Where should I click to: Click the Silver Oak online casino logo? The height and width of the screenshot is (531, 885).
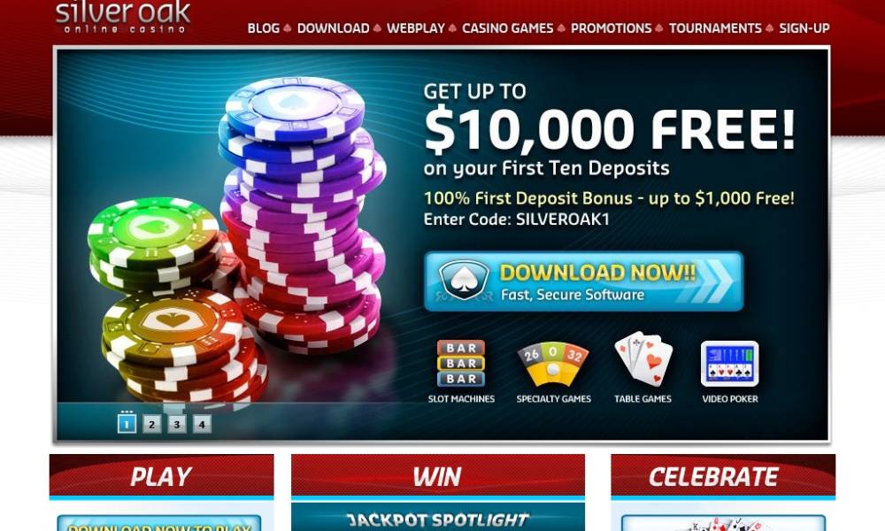pyautogui.click(x=123, y=18)
